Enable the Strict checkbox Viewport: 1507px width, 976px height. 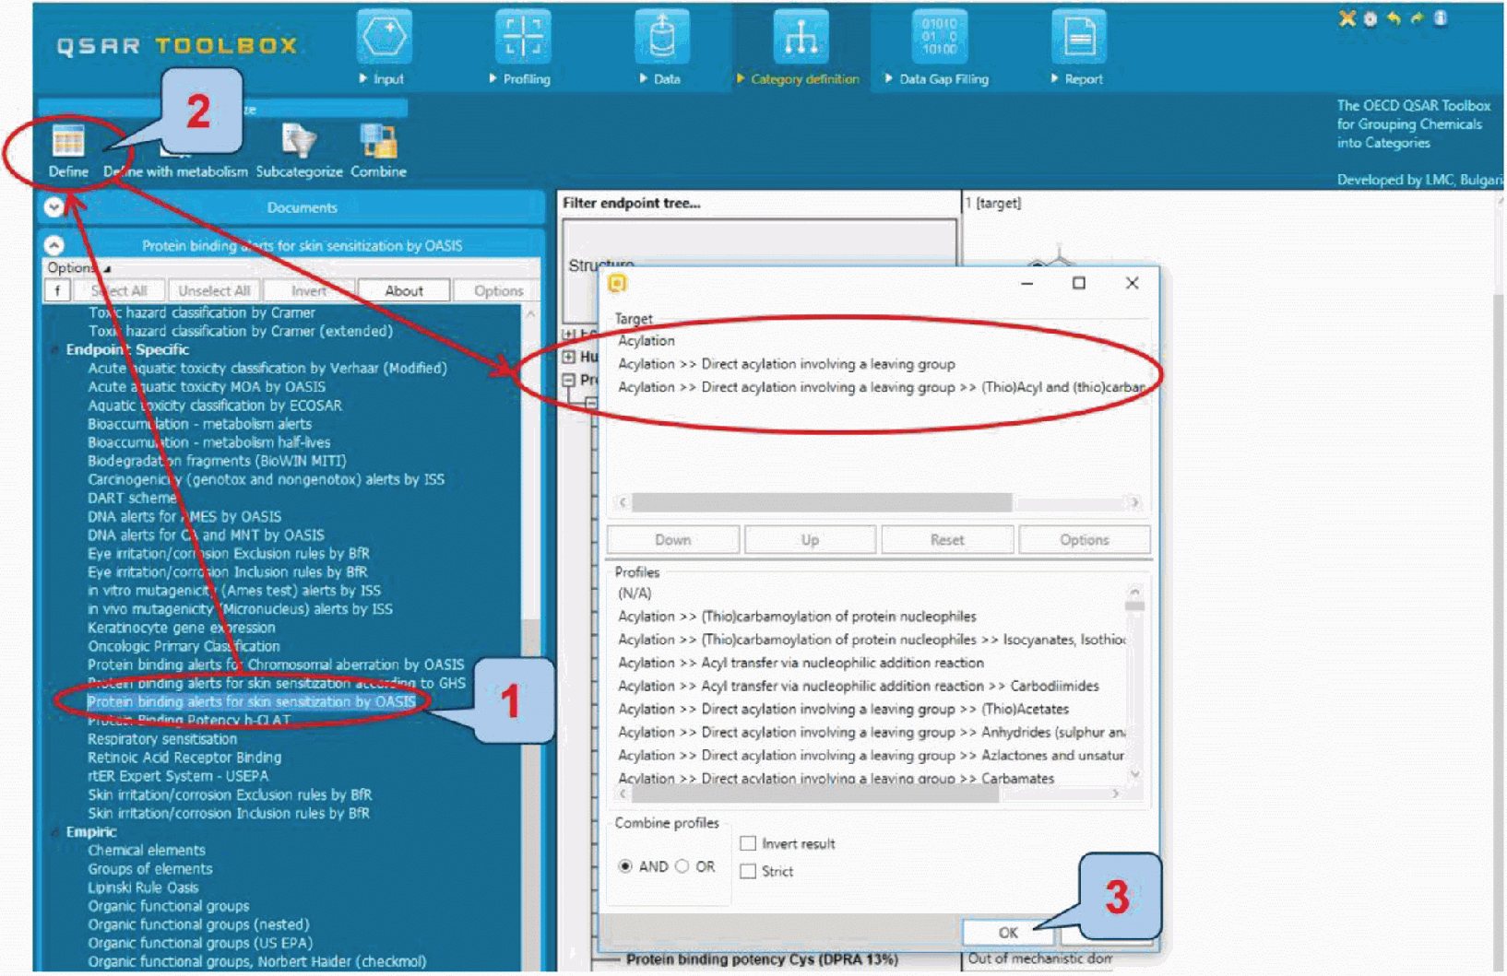pyautogui.click(x=748, y=871)
